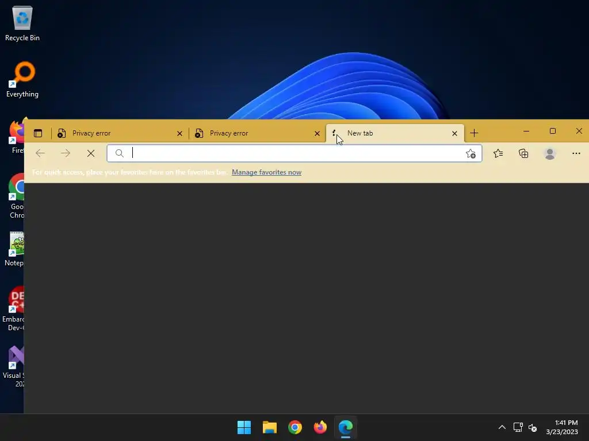Screen dimensions: 589x441
Task: Stop loading the page
Action: (91, 153)
